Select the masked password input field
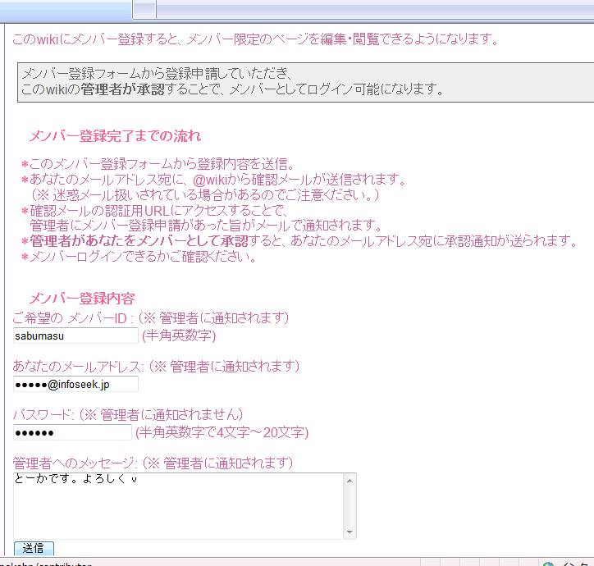Screen dimensions: 594x566 pos(72,432)
